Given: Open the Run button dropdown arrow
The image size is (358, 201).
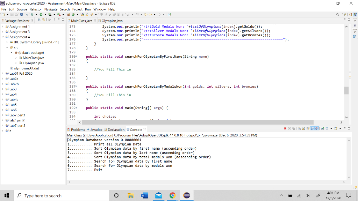Looking at the screenshot, I should (45, 15).
